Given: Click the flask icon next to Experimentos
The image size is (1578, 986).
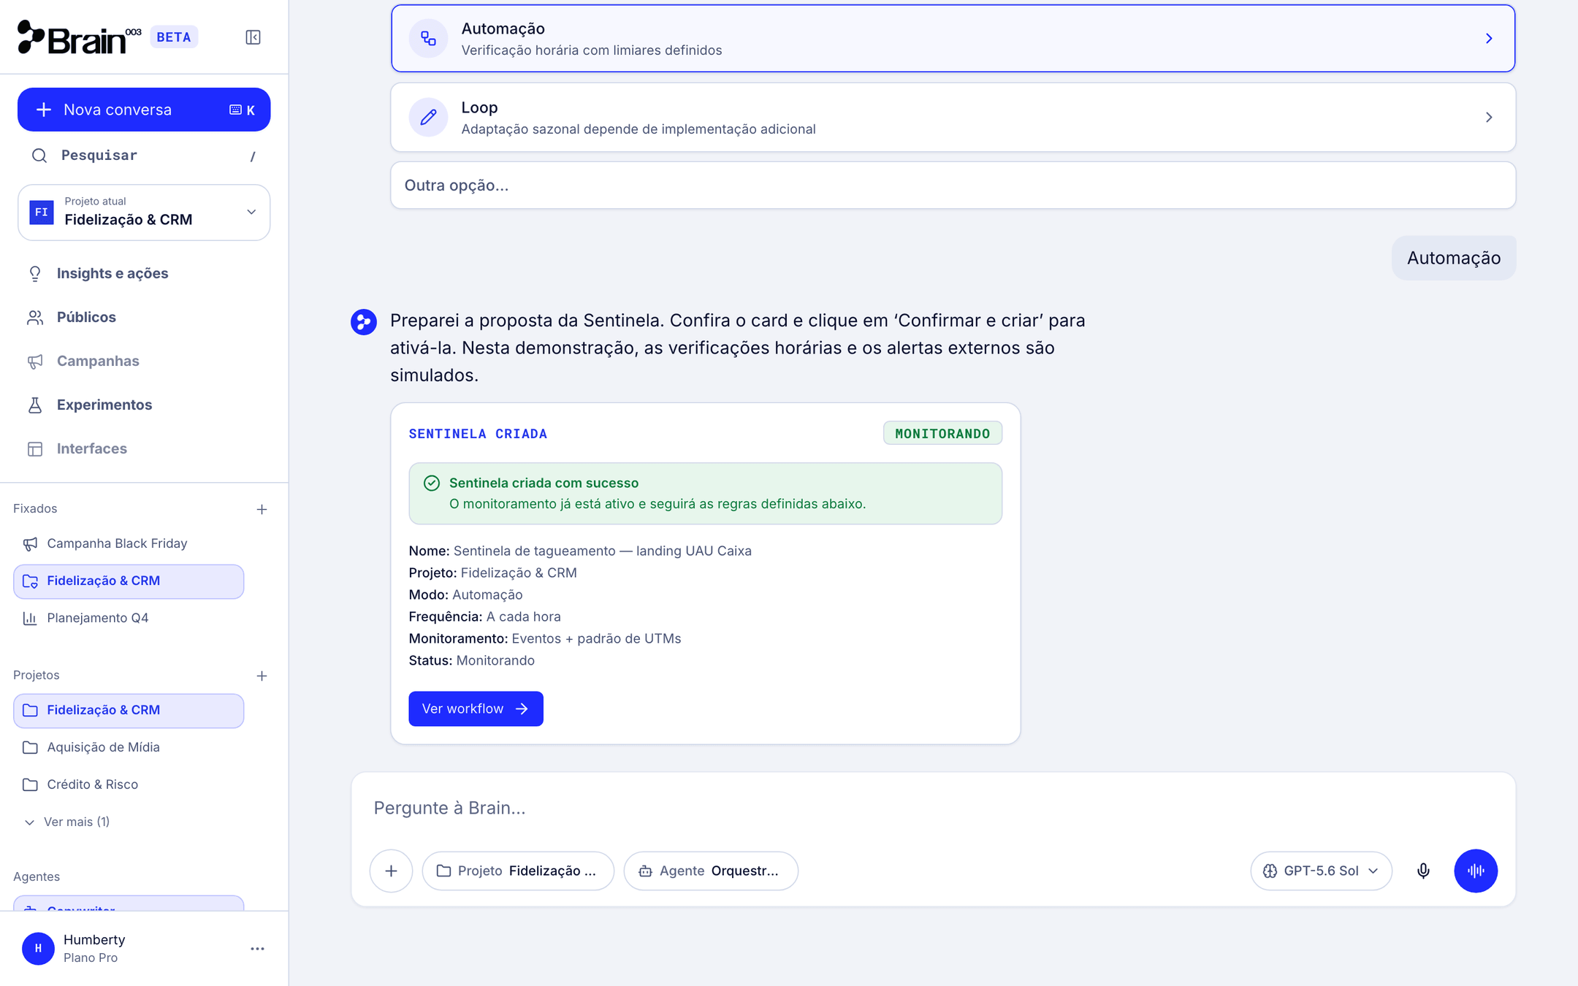Looking at the screenshot, I should [35, 405].
